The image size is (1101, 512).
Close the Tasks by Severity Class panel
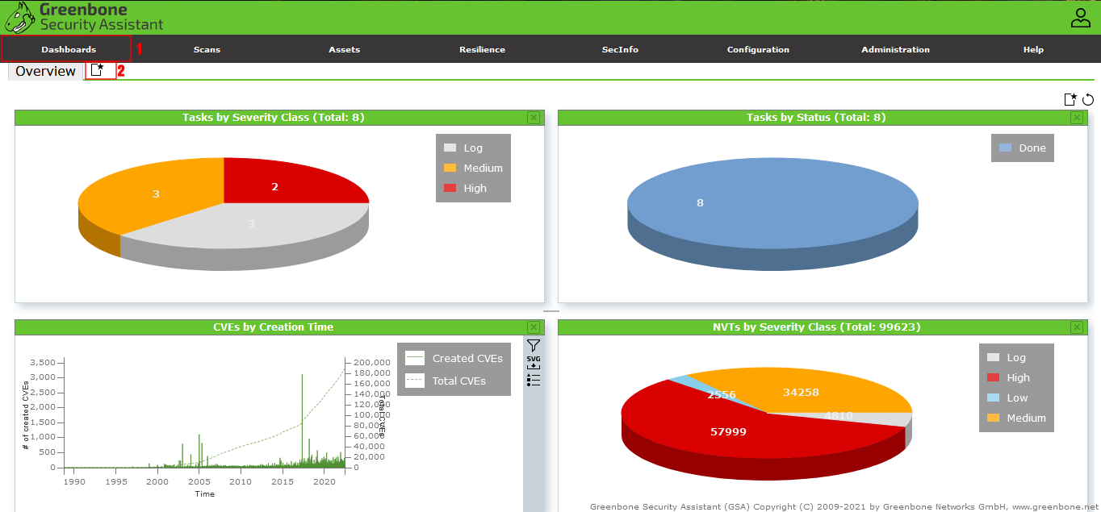tap(534, 118)
